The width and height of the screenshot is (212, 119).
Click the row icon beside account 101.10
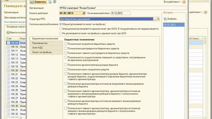[8, 47]
